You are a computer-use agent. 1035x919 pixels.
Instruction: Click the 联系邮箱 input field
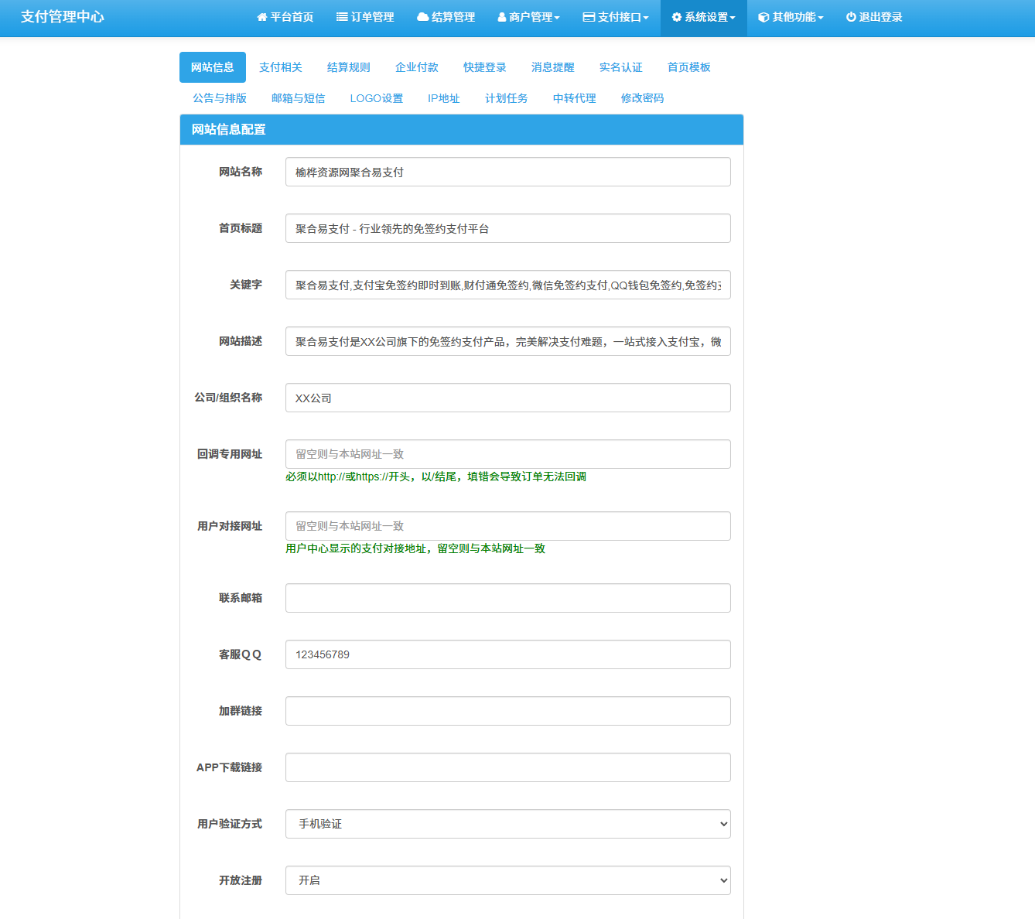coord(508,598)
